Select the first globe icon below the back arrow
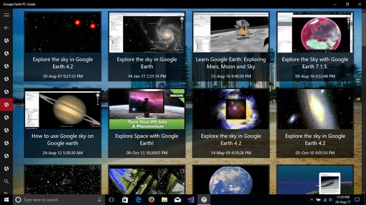This screenshot has width=366, height=205. (6, 41)
